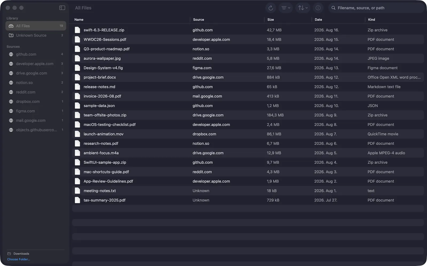This screenshot has height=266, width=427.
Task: Click the dropbox.com globe icon in the sidebar
Action: pyautogui.click(x=11, y=102)
